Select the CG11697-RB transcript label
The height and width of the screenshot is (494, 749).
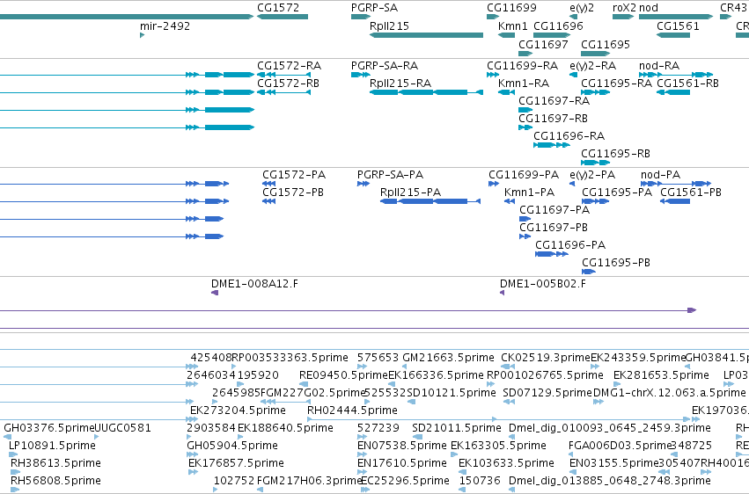[x=553, y=119]
